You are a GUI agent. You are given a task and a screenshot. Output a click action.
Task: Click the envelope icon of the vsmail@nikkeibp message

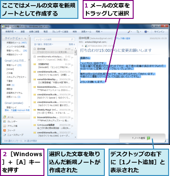(35, 79)
